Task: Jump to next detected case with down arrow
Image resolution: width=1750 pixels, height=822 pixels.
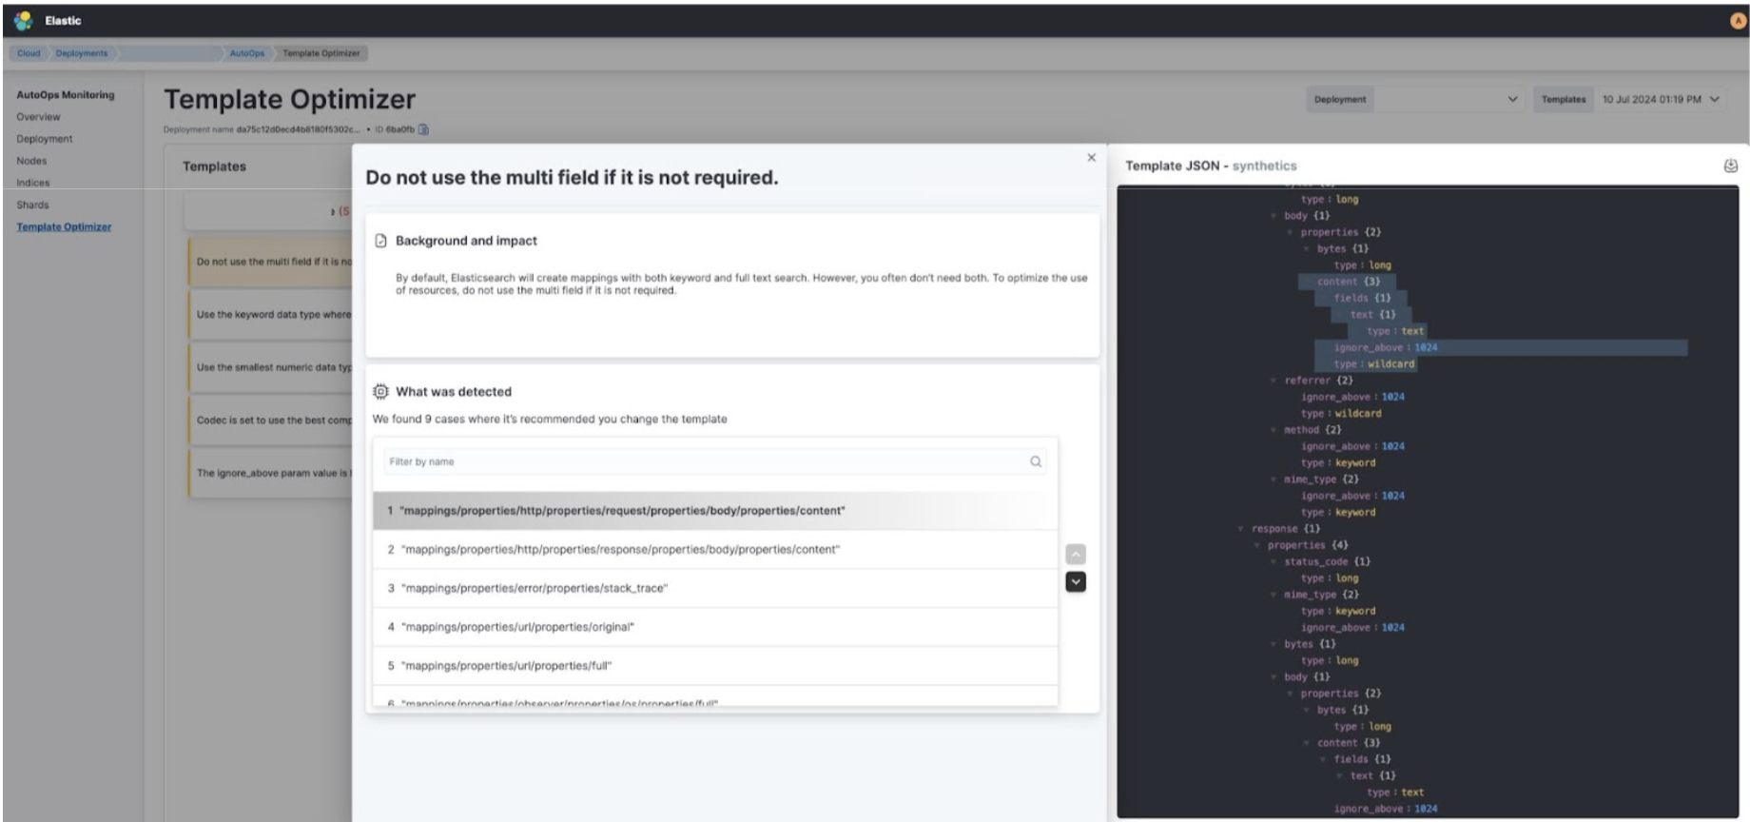Action: click(1076, 581)
